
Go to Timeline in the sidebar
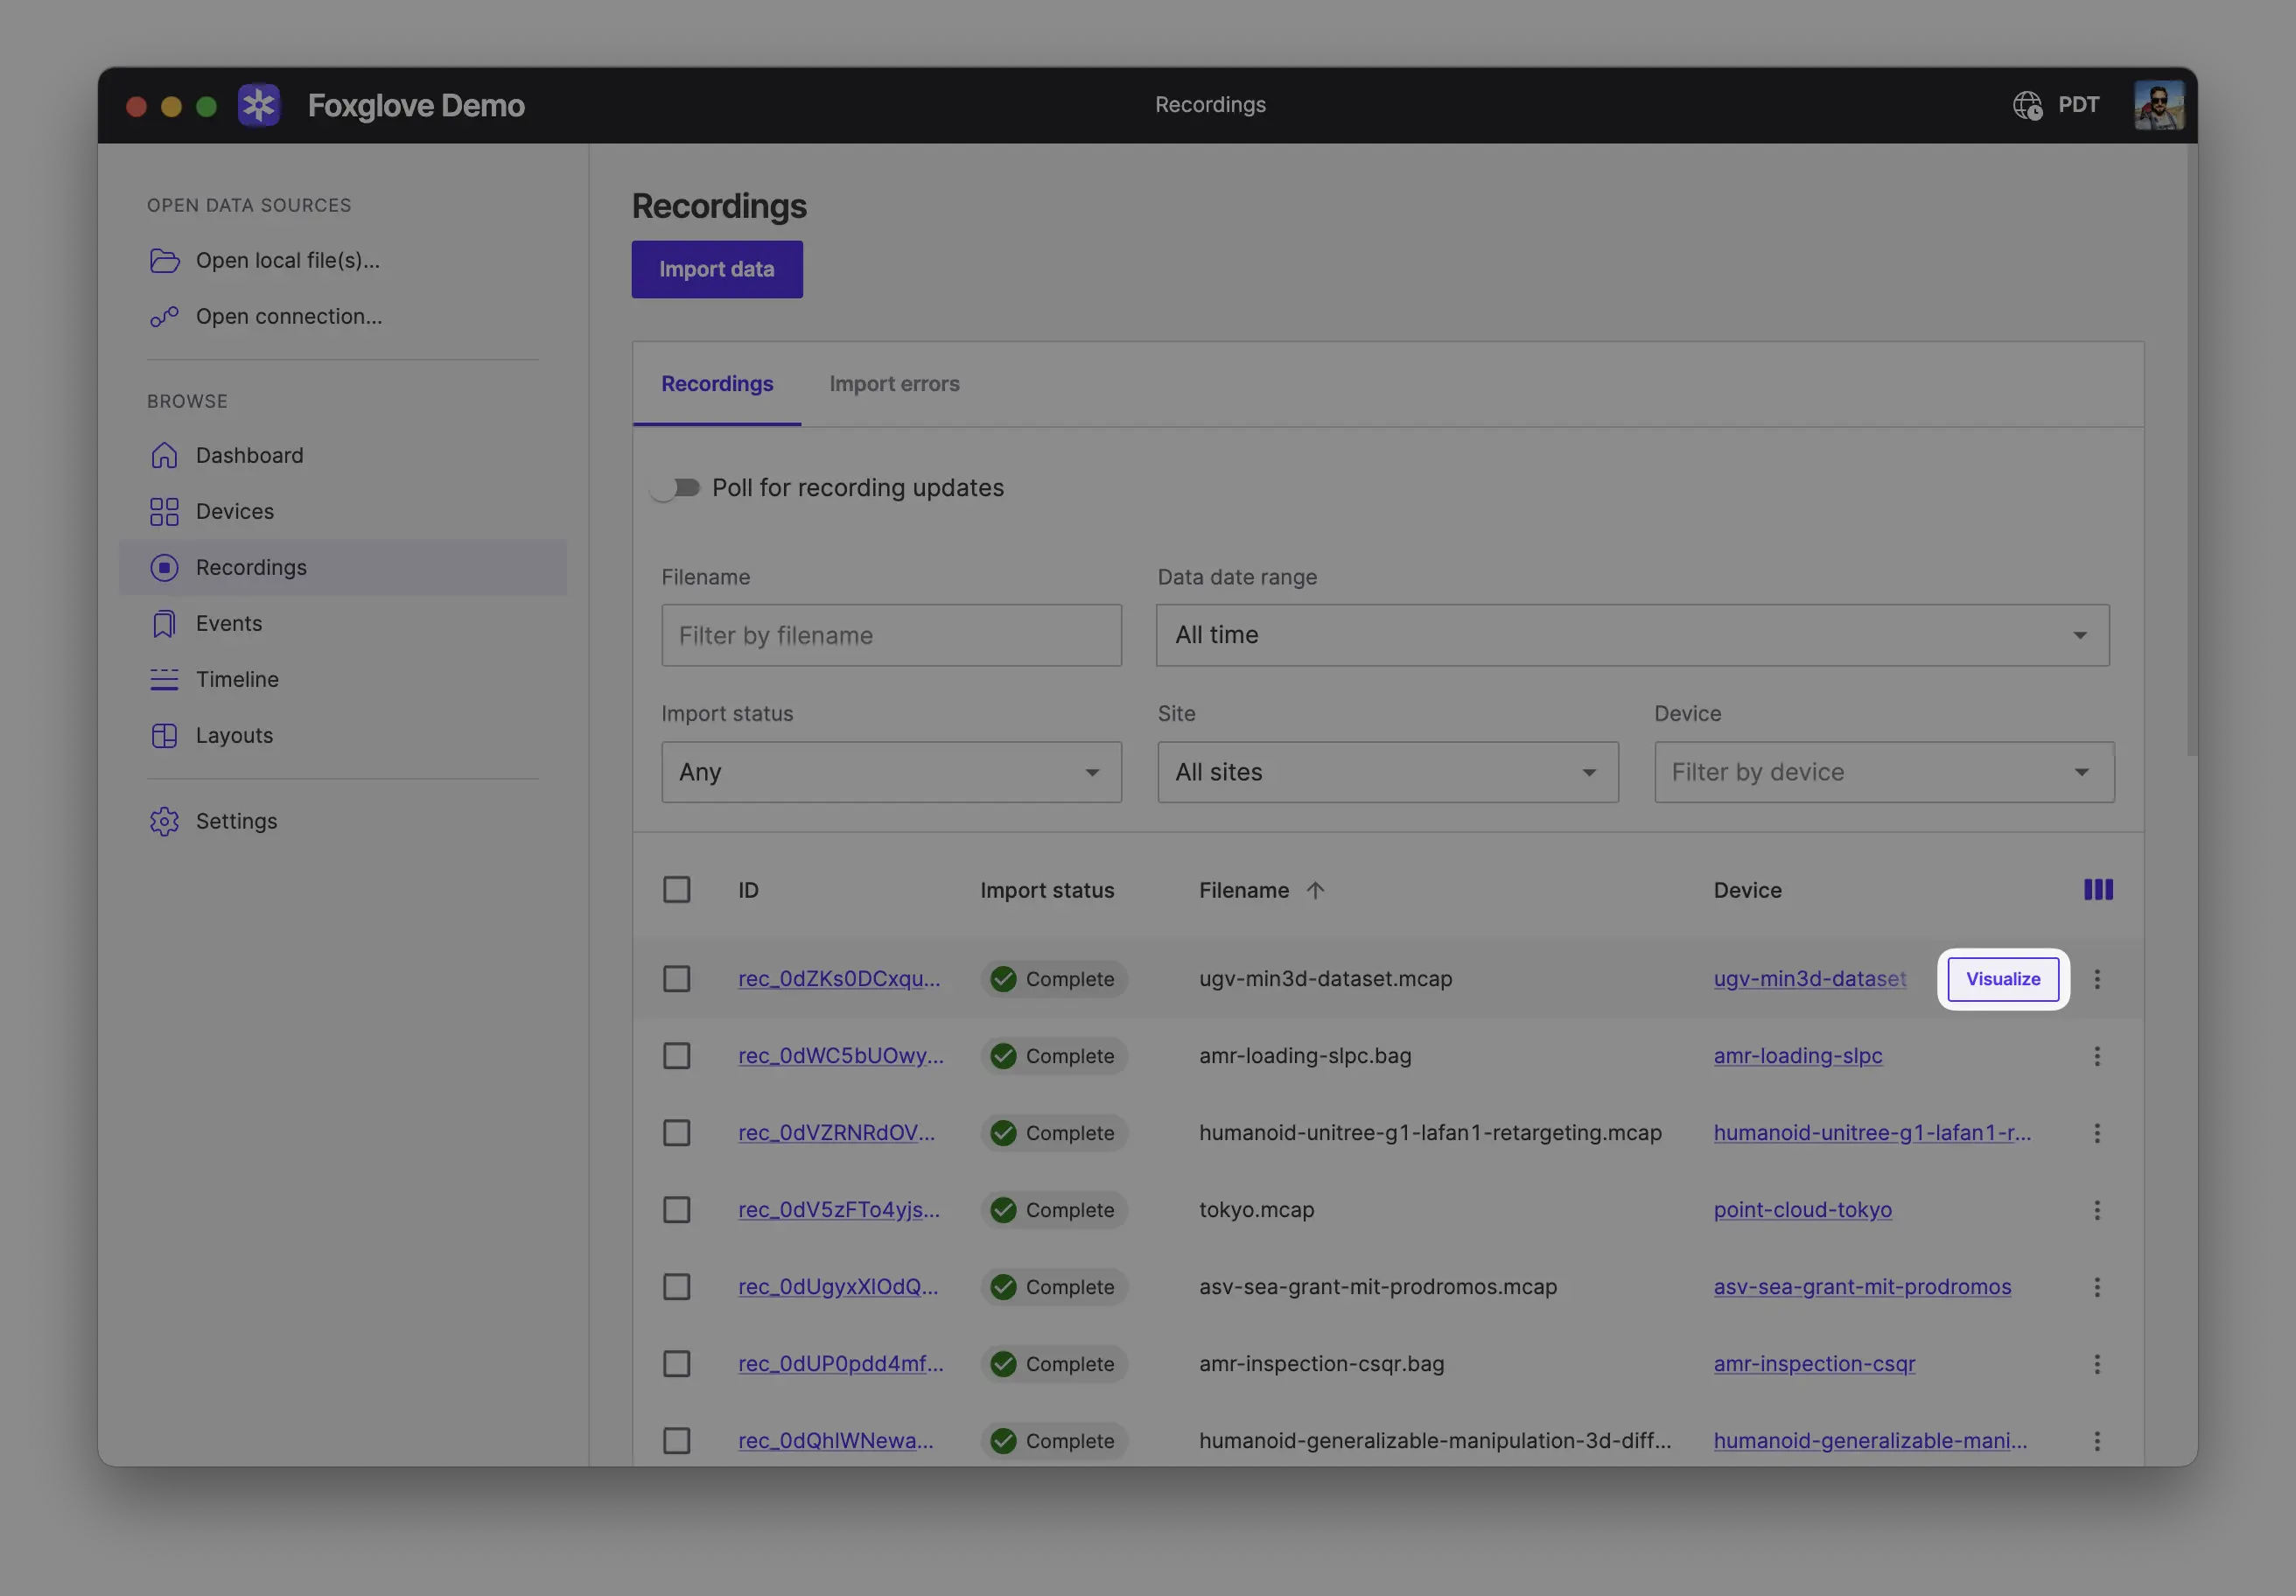[237, 680]
